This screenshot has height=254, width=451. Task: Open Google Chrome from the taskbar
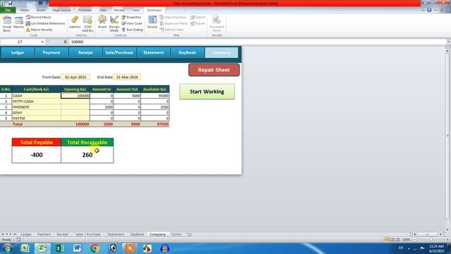pyautogui.click(x=95, y=248)
